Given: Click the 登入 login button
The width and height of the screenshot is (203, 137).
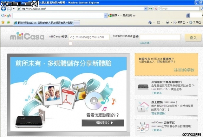Looking at the screenshot, I should 193,38.
